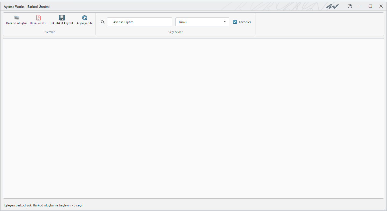Save a single label with Tek etiket kaydet
The image size is (387, 211).
point(62,20)
